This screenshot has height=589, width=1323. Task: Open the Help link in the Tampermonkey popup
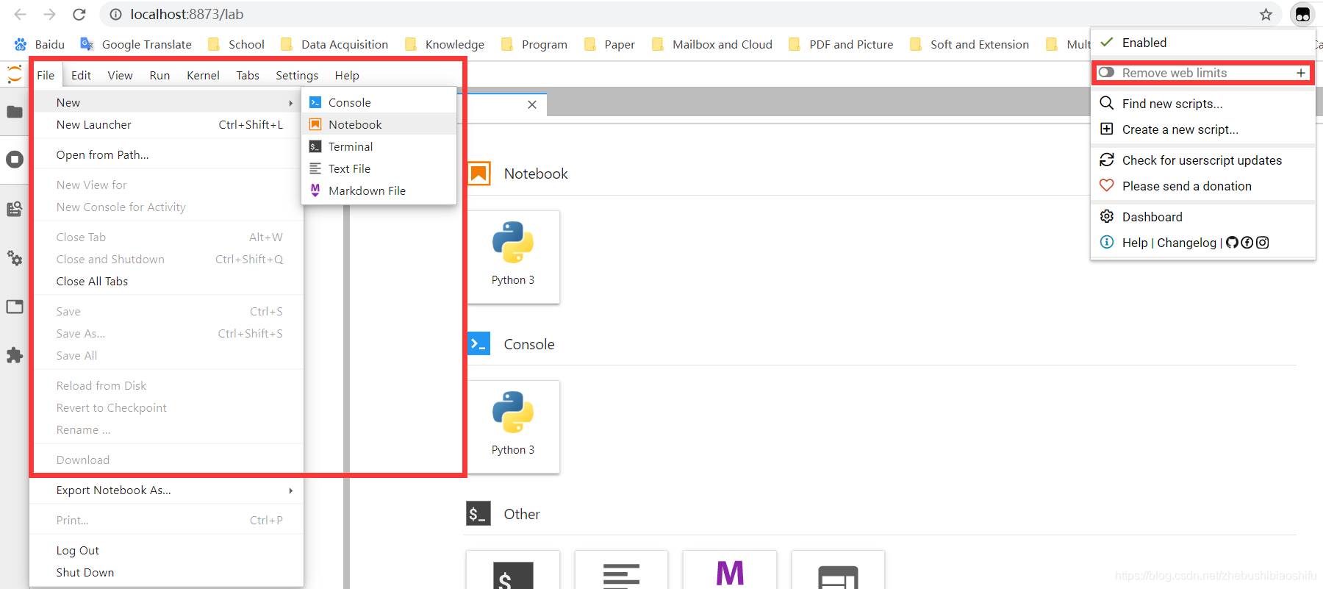tap(1135, 243)
